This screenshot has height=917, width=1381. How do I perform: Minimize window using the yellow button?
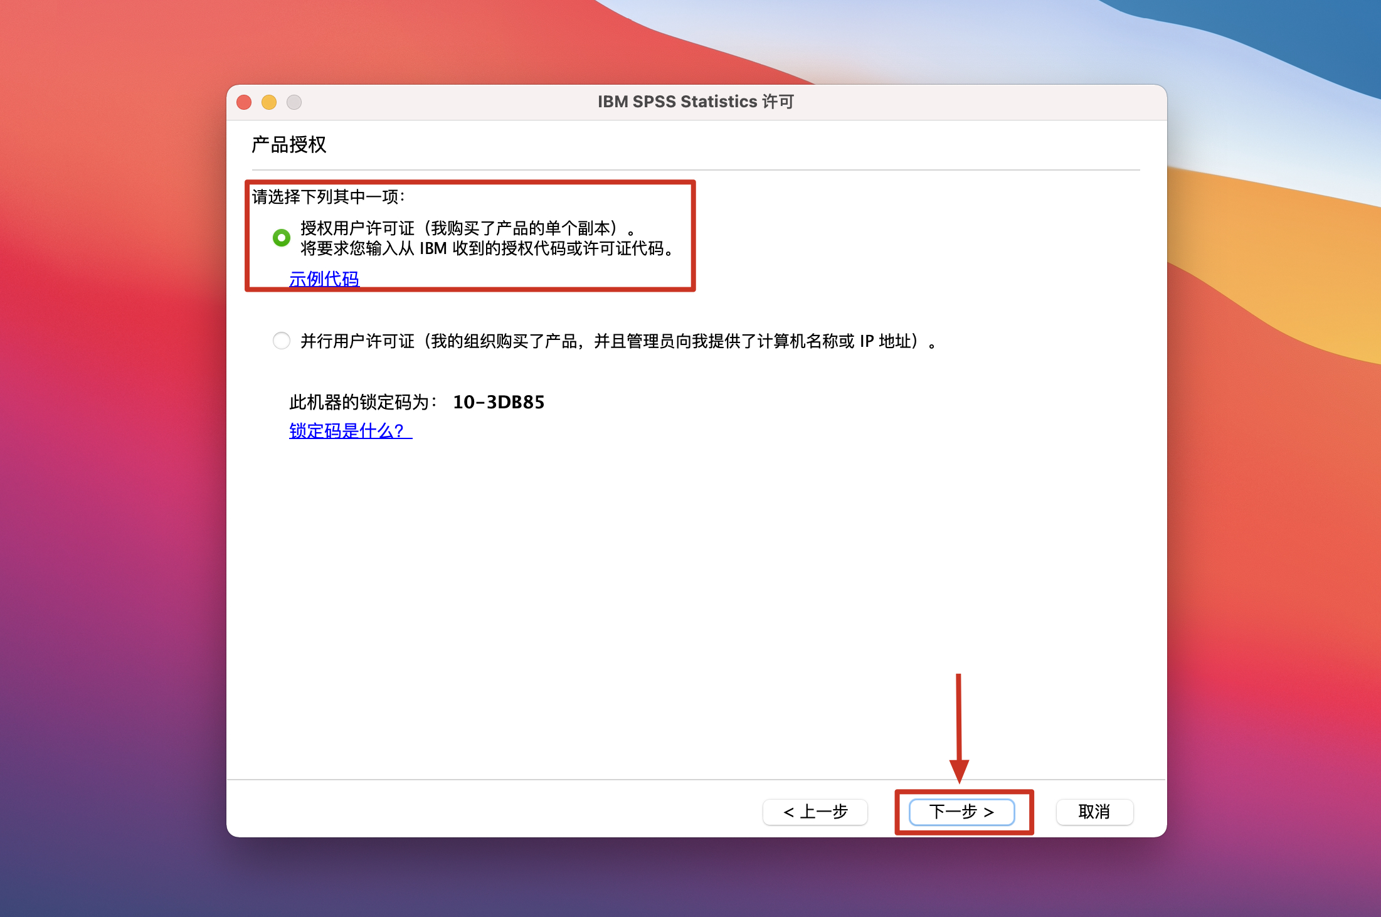point(269,102)
